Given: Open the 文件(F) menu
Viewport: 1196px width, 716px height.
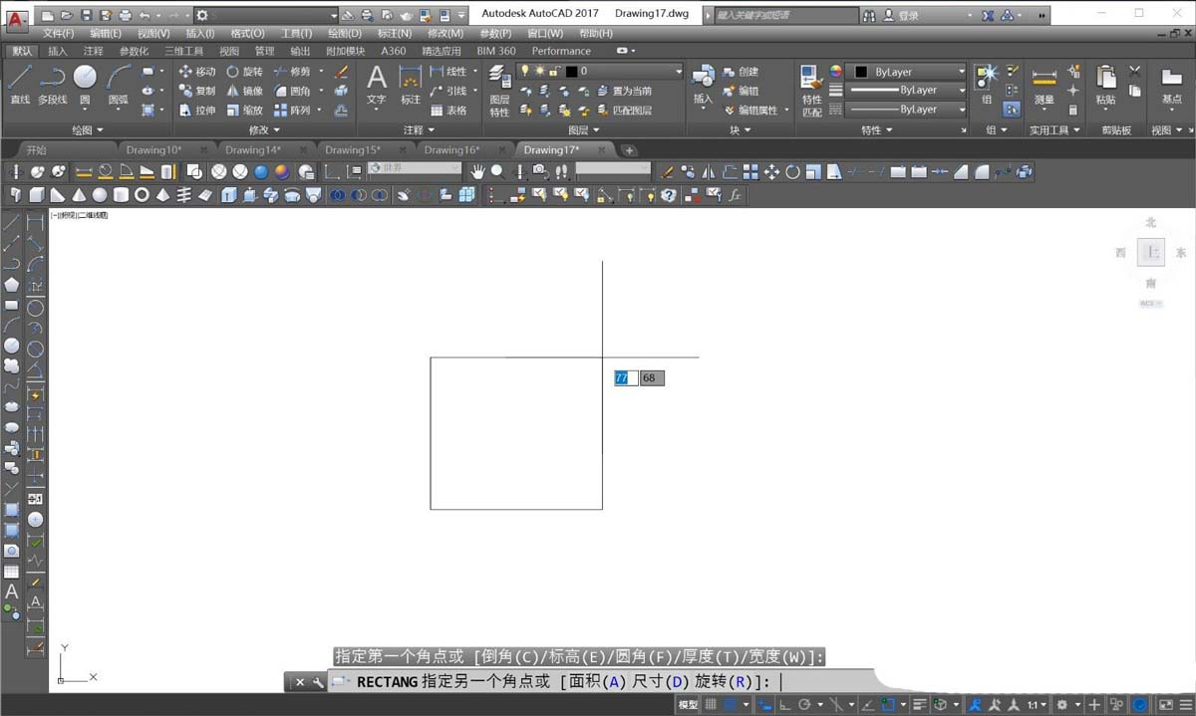Looking at the screenshot, I should pyautogui.click(x=58, y=33).
